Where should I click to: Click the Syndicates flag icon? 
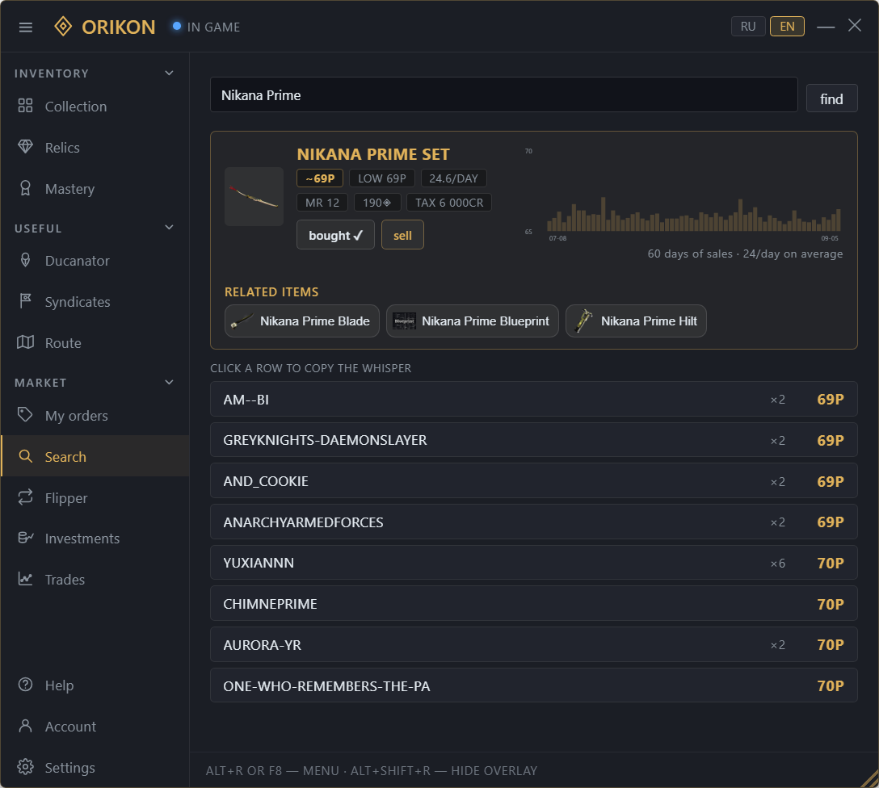(25, 301)
